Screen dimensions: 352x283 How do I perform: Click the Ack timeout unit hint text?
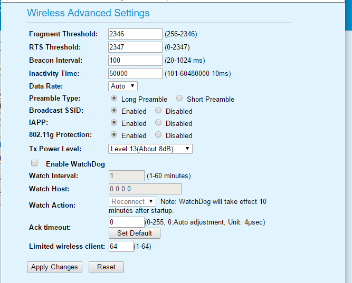205,222
